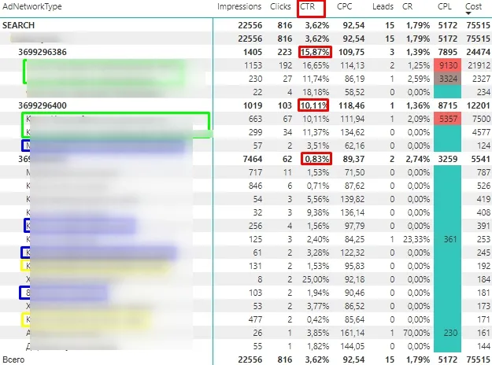
Task: Click CPC value 161,14
Action: [353, 333]
